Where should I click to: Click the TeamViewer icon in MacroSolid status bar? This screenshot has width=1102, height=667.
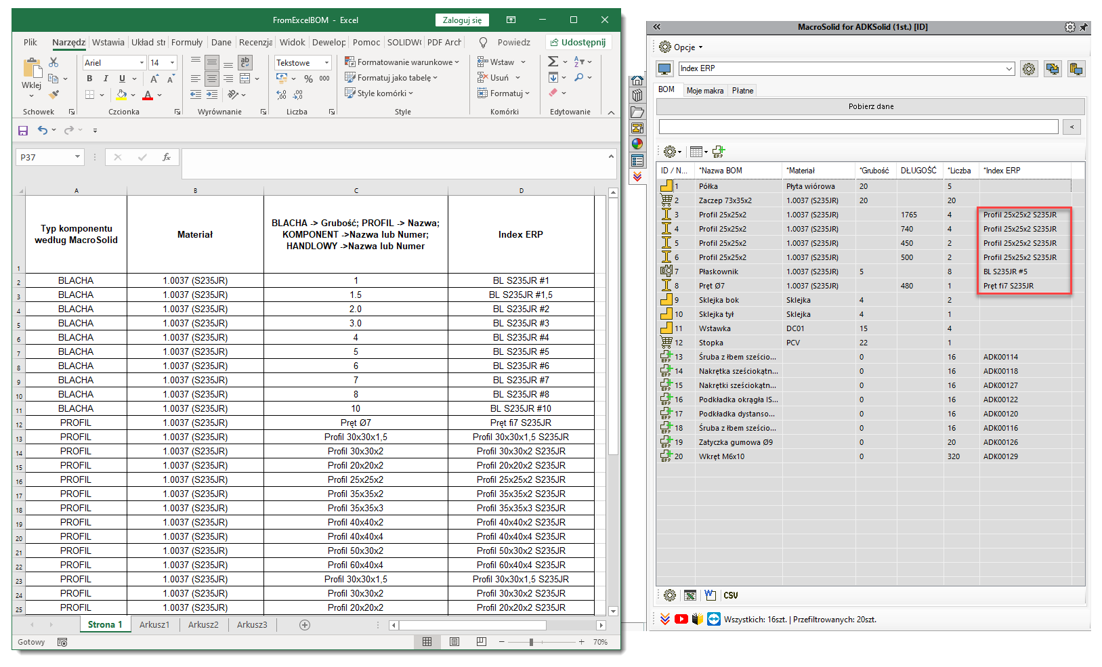[714, 619]
